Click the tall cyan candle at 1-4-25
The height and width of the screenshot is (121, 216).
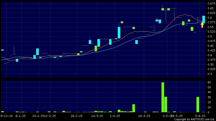[x=119, y=33]
